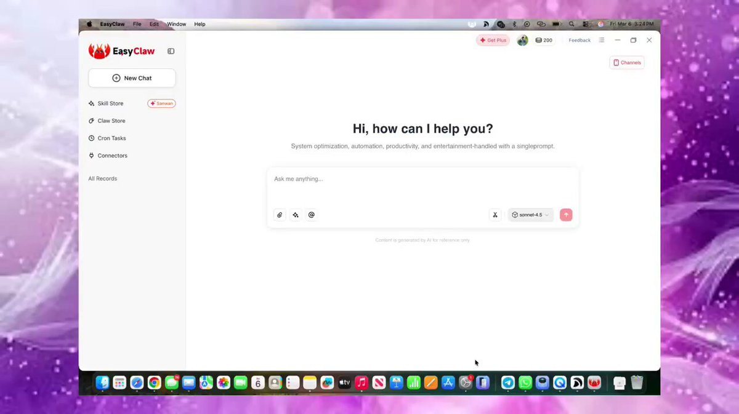Open WhatsApp from the dock
739x414 pixels.
pyautogui.click(x=525, y=383)
